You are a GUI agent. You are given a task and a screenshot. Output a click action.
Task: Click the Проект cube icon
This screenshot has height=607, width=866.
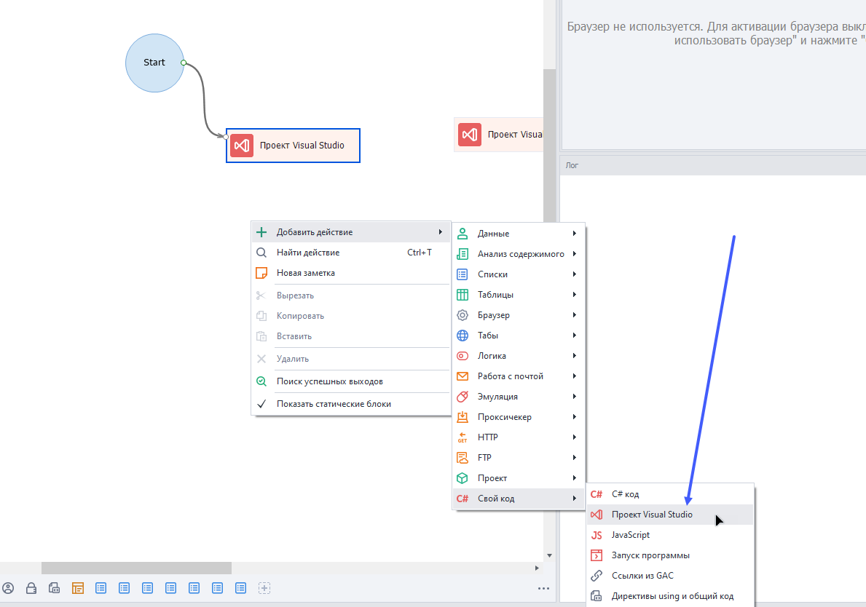[462, 478]
